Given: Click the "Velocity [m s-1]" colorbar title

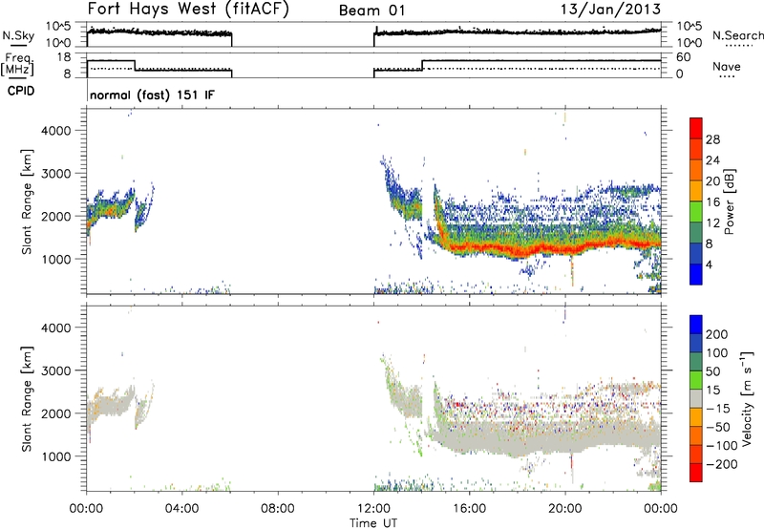Looking at the screenshot, I should [747, 398].
